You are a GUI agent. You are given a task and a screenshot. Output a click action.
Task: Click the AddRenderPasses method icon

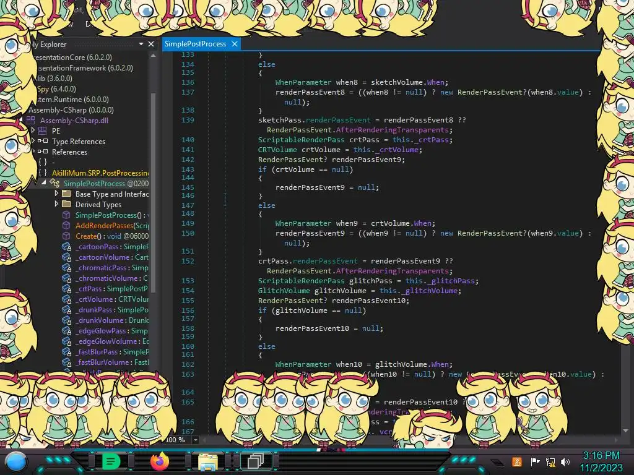66,225
